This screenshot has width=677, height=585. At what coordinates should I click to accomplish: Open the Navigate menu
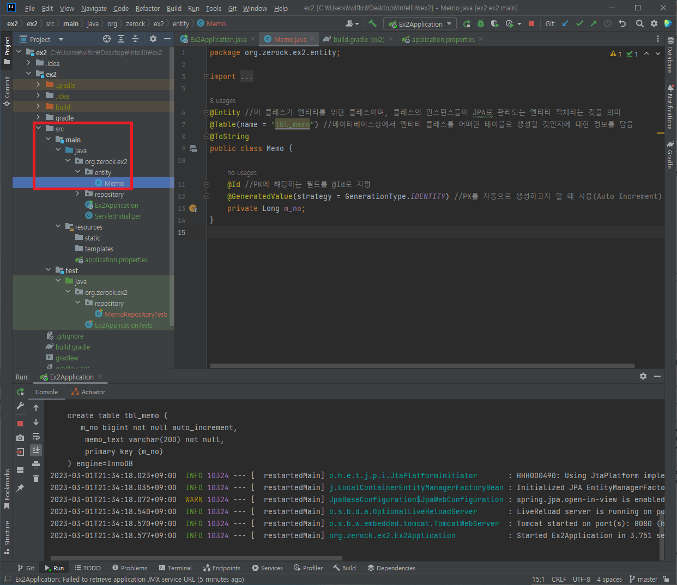pos(94,8)
